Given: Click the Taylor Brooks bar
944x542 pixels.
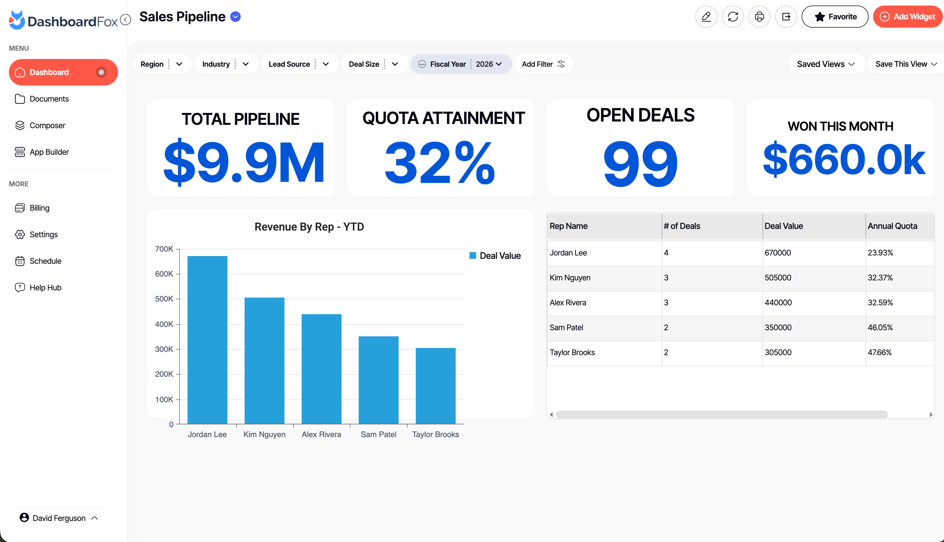Looking at the screenshot, I should (435, 386).
